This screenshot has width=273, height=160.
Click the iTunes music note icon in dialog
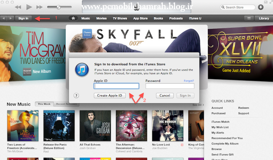coord(82,70)
